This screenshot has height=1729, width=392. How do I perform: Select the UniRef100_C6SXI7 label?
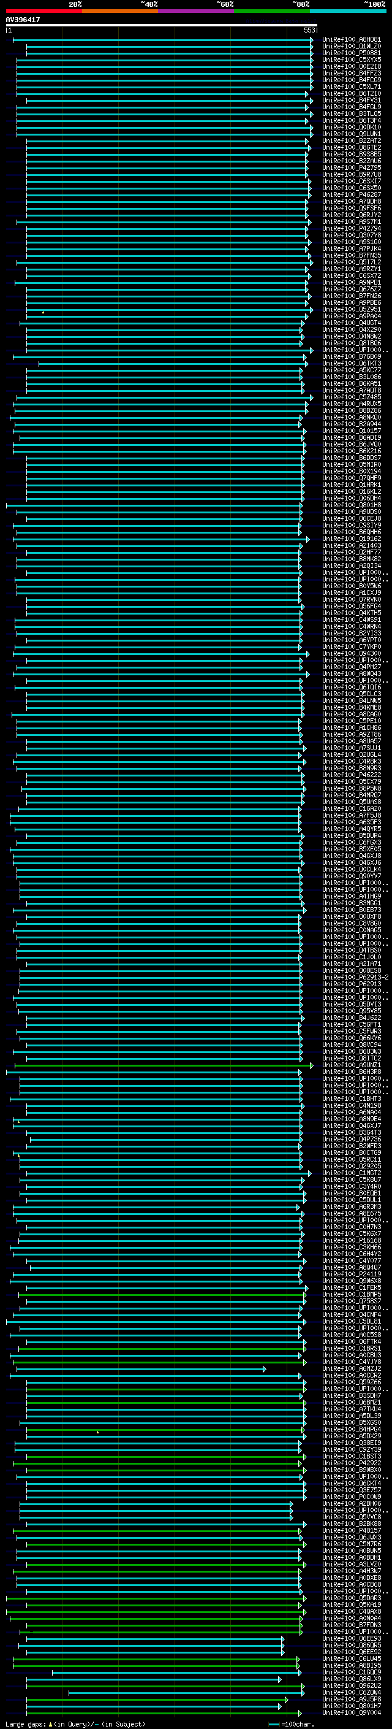coord(351,181)
